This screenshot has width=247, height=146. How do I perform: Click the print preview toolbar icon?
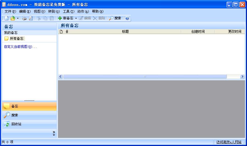(x=31, y=18)
